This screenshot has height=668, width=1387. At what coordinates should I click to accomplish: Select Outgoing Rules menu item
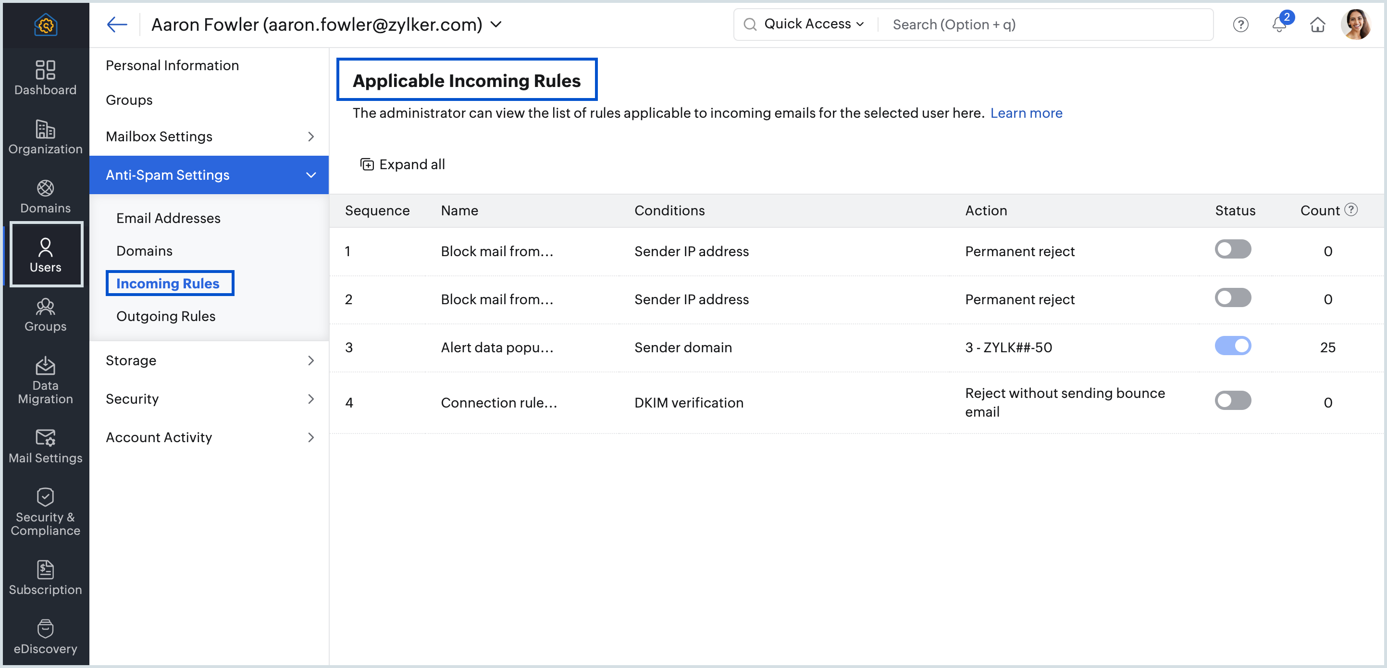click(166, 317)
